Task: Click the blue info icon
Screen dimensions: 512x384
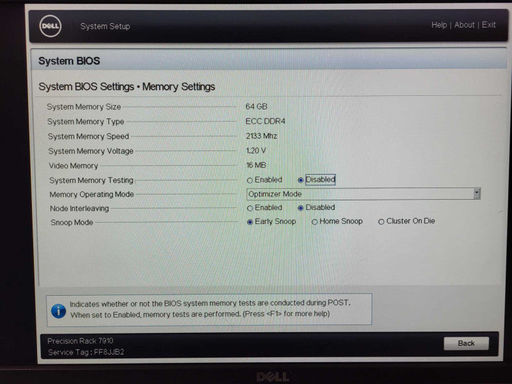Action: pyautogui.click(x=59, y=310)
